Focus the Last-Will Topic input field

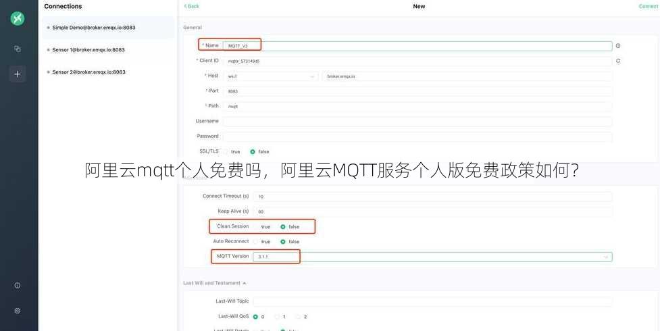(x=432, y=301)
